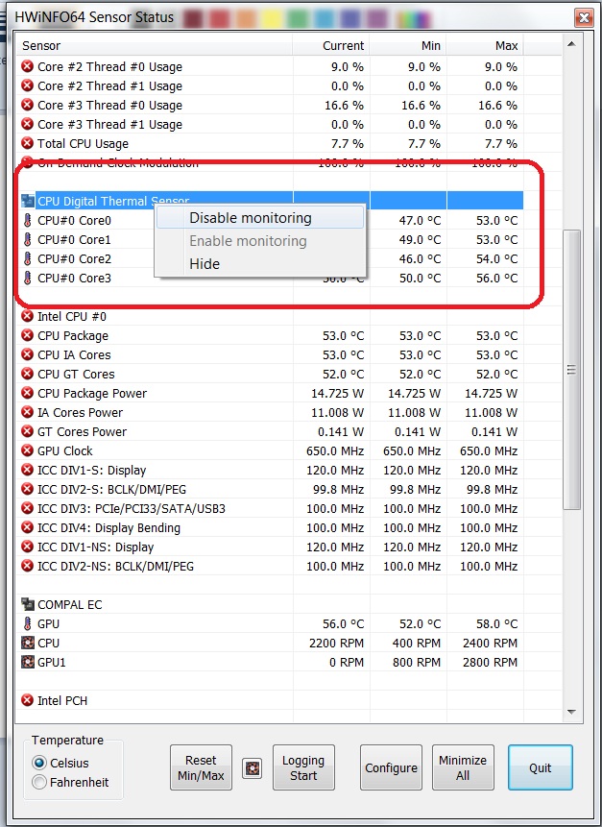This screenshot has width=602, height=827.
Task: Click red X icon of ICC DIV1-S: Display
Action: click(x=28, y=470)
